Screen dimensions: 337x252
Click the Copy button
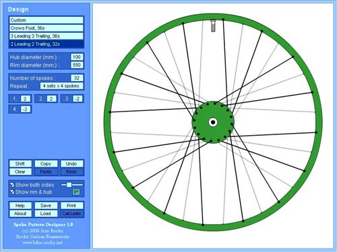[x=46, y=164]
